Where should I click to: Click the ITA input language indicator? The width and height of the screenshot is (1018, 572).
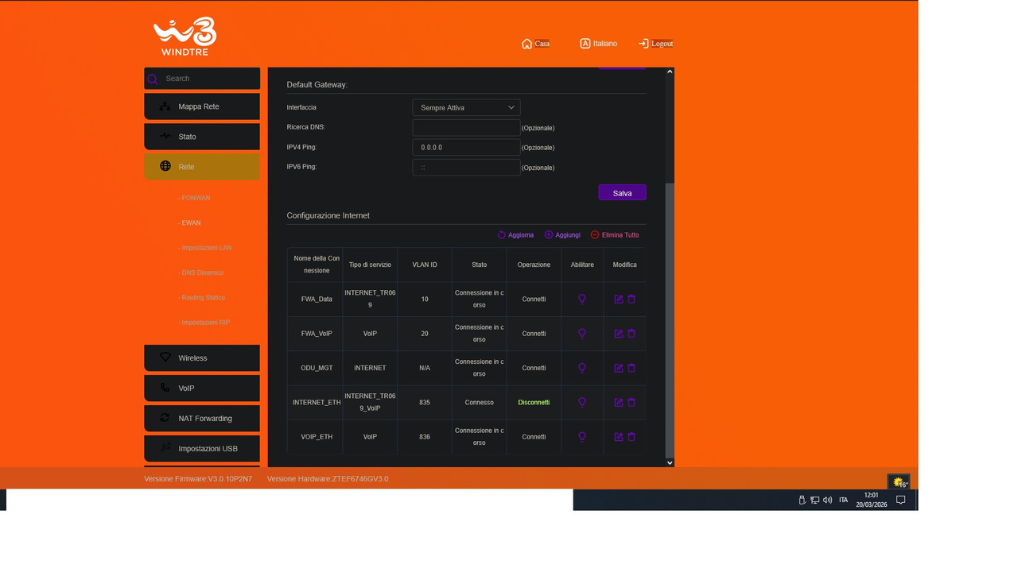pos(844,500)
